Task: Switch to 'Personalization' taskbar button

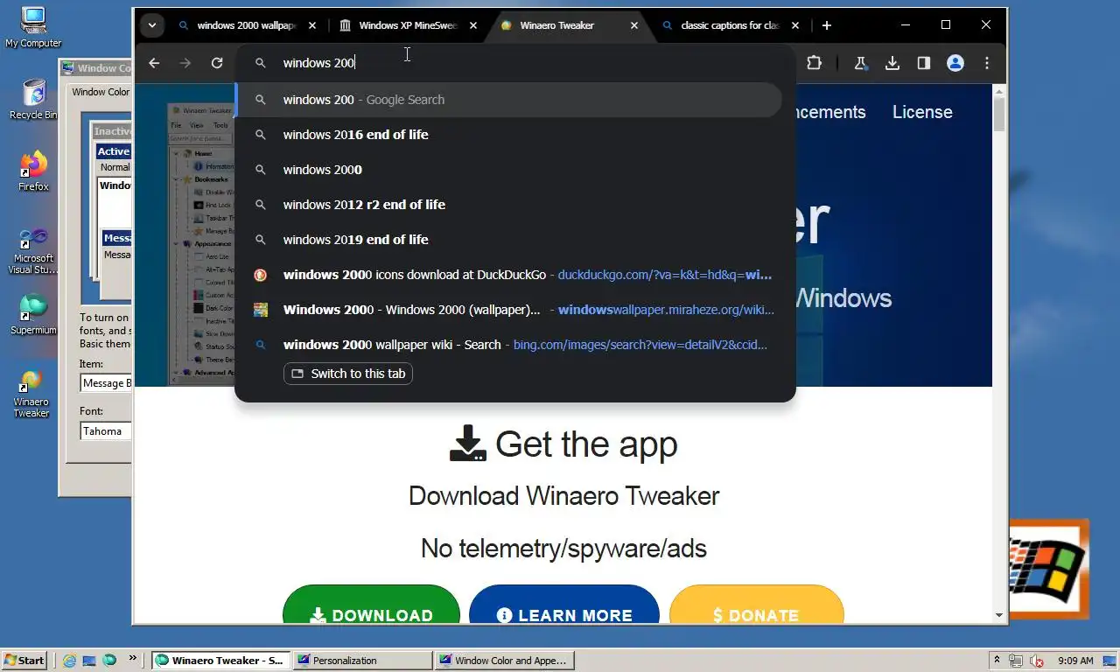Action: [x=362, y=661]
